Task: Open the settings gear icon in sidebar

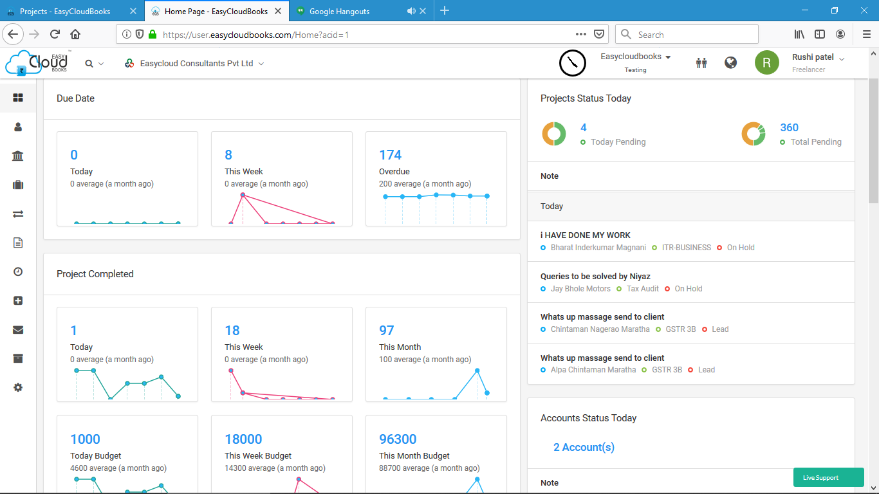Action: pos(18,388)
